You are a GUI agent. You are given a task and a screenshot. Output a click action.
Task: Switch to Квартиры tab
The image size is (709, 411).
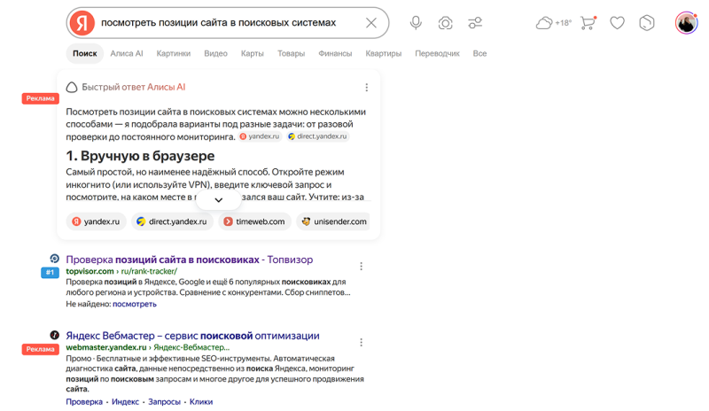384,53
